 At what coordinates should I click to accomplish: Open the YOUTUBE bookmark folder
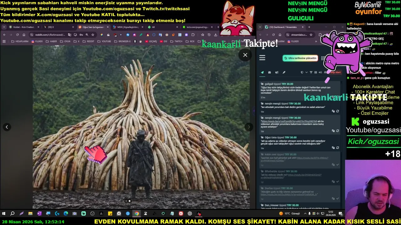[x=104, y=41]
